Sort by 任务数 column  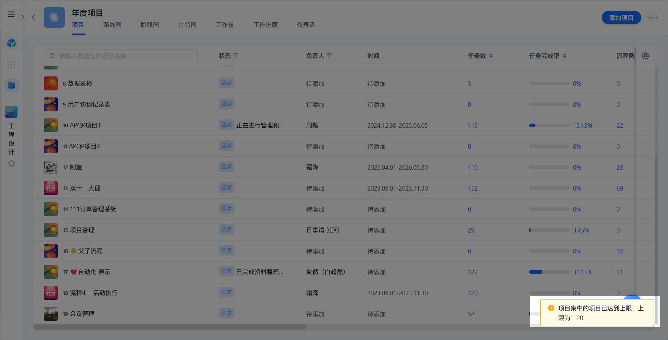pyautogui.click(x=491, y=56)
